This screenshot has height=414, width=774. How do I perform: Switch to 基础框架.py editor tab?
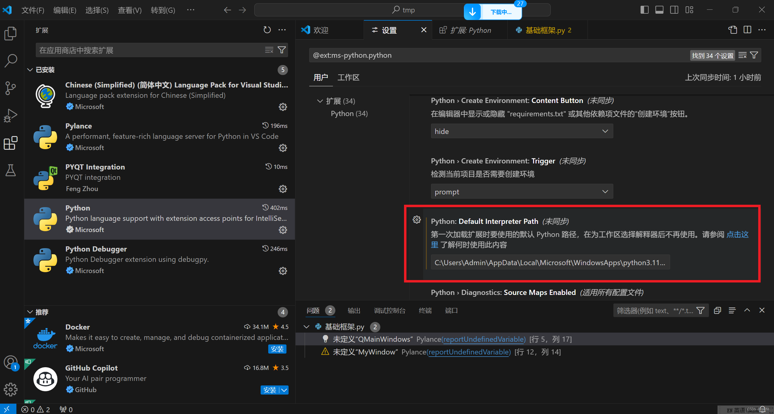click(x=547, y=30)
